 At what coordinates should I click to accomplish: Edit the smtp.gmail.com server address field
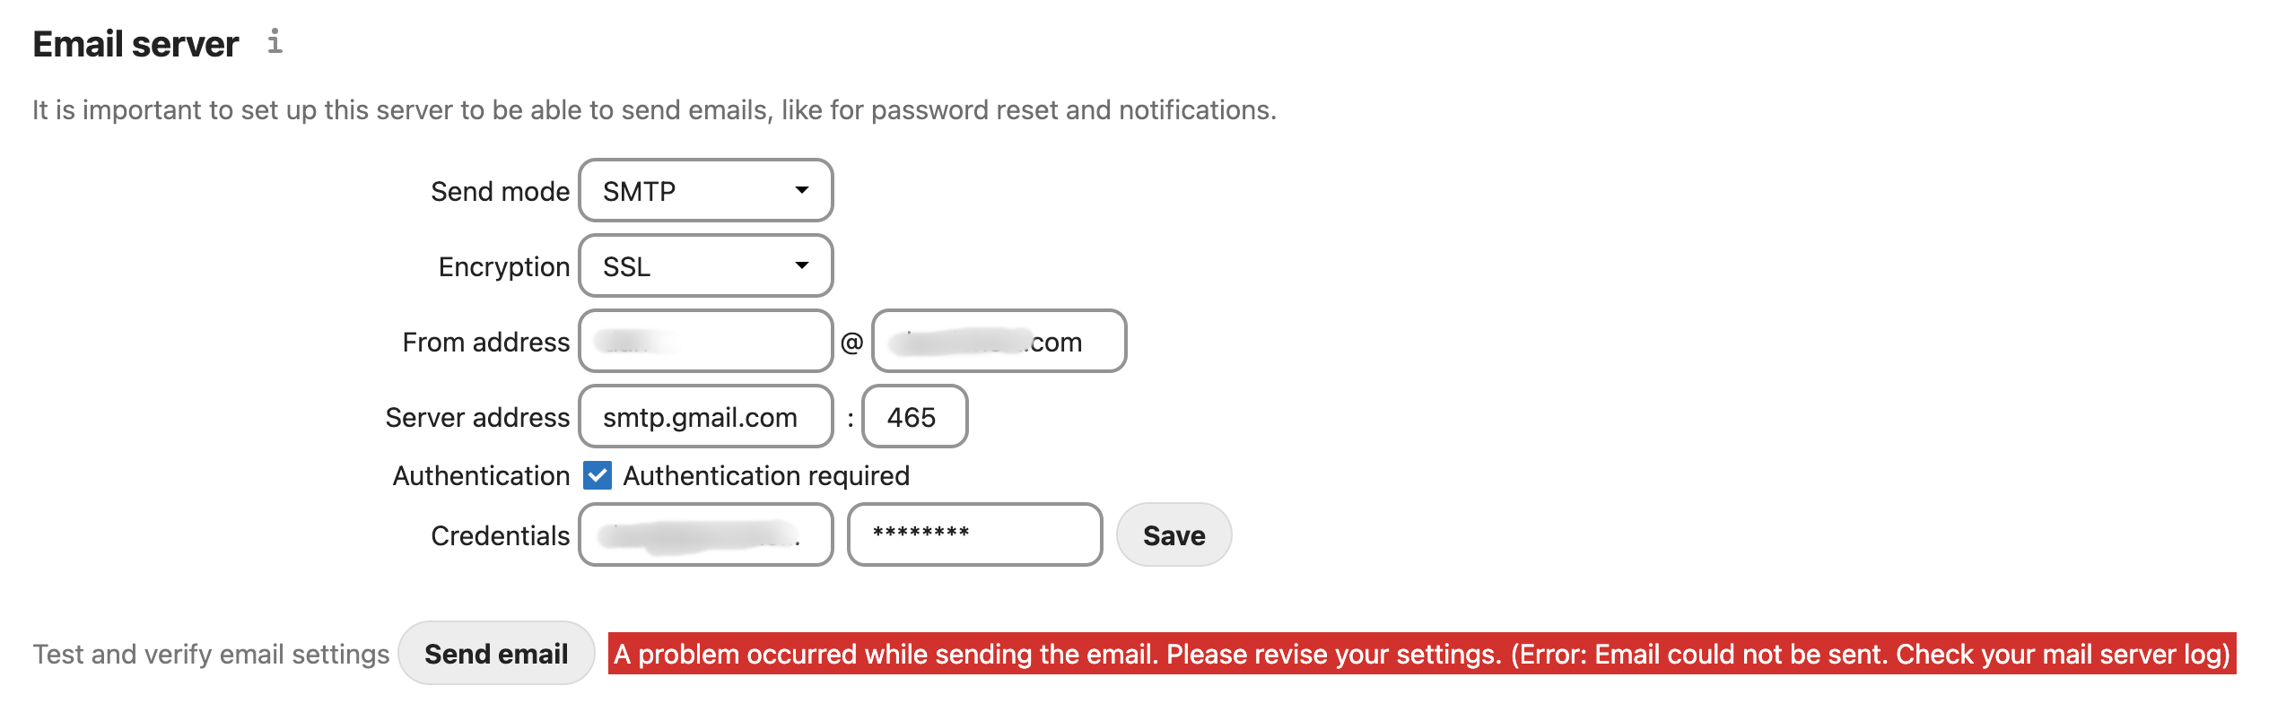[705, 416]
